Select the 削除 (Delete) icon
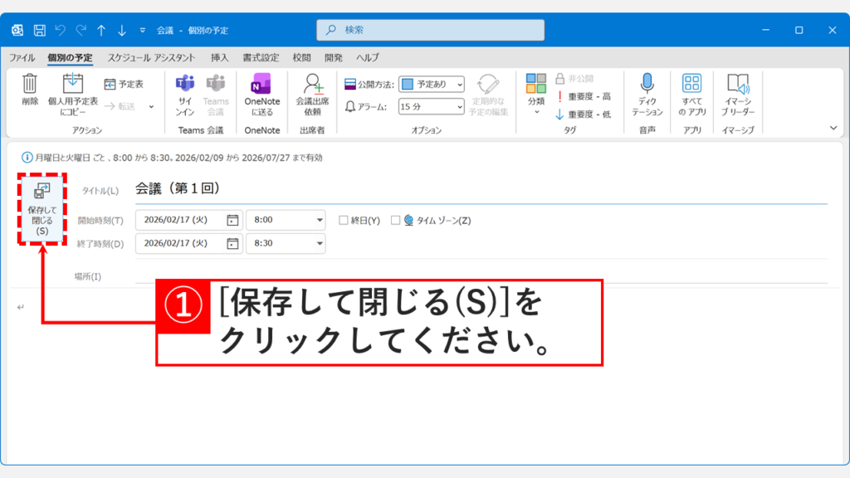 [x=29, y=88]
